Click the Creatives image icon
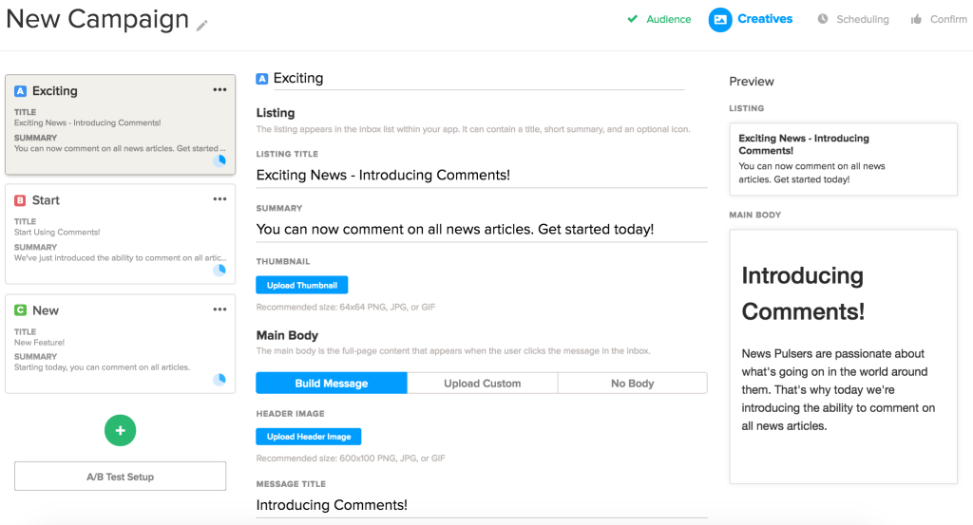Screen dimensions: 973x525 [720, 20]
